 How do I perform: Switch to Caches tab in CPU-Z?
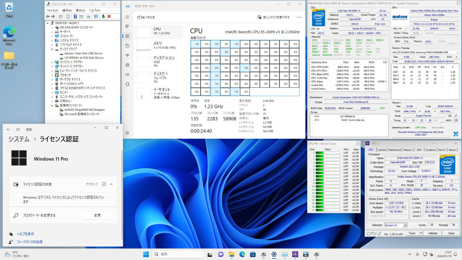pyautogui.click(x=382, y=150)
